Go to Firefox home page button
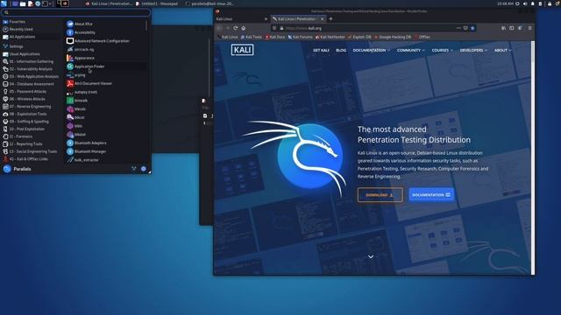 coord(244,28)
